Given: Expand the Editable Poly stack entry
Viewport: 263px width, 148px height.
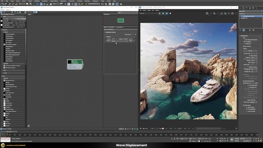Looking at the screenshot, I should [x=240, y=18].
